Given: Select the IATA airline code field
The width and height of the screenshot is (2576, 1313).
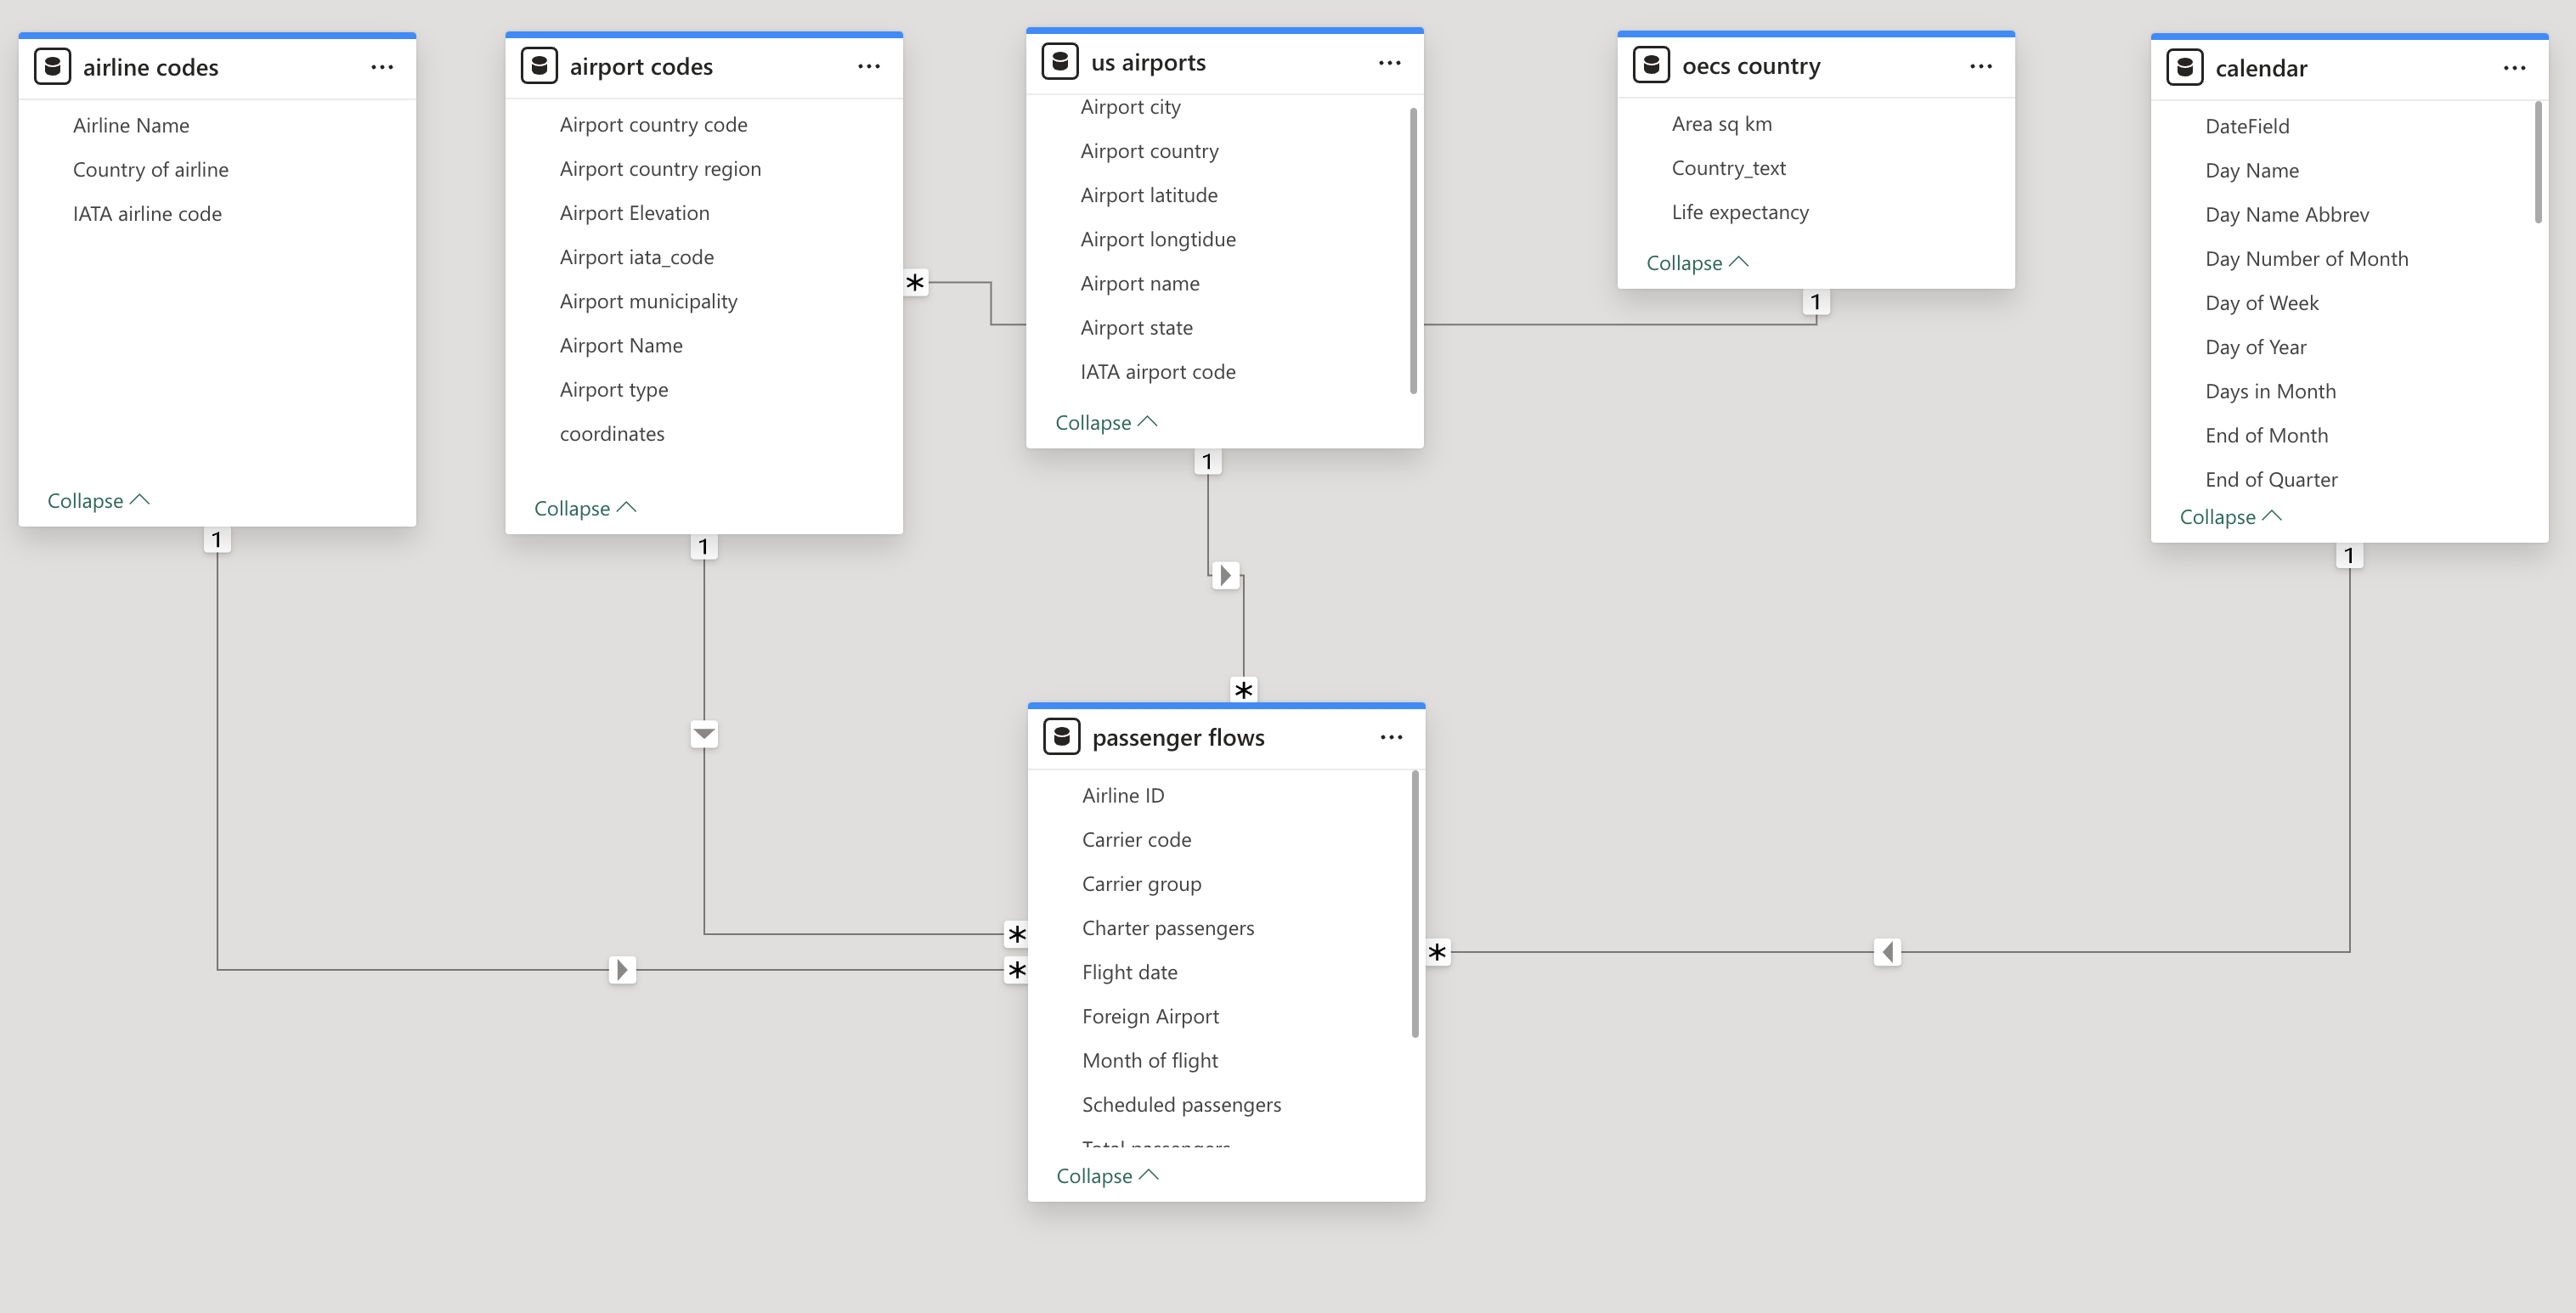Looking at the screenshot, I should point(147,214).
